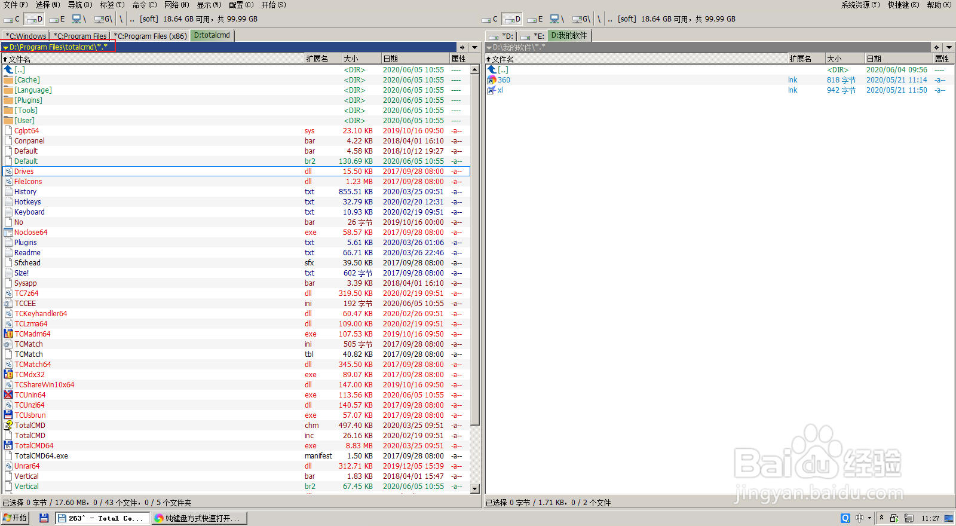This screenshot has width=956, height=526.
Task: Open the 纯键盘方式快速打开 taskbar window
Action: [x=200, y=518]
